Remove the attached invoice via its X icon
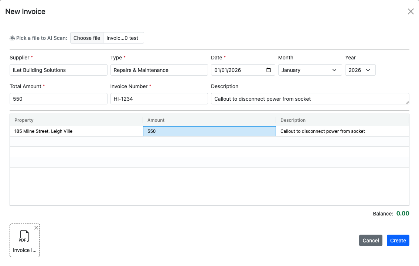This screenshot has height=266, width=419. tap(36, 228)
